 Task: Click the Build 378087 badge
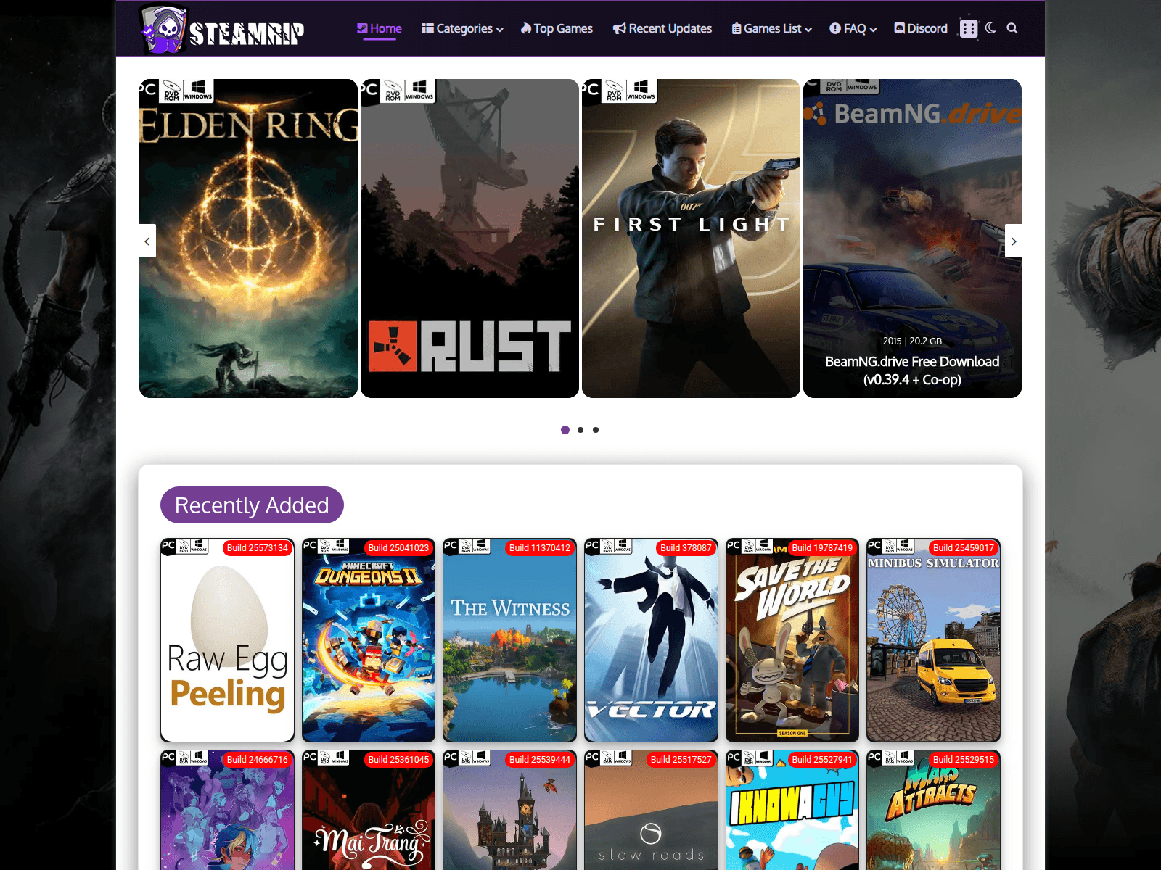click(686, 548)
